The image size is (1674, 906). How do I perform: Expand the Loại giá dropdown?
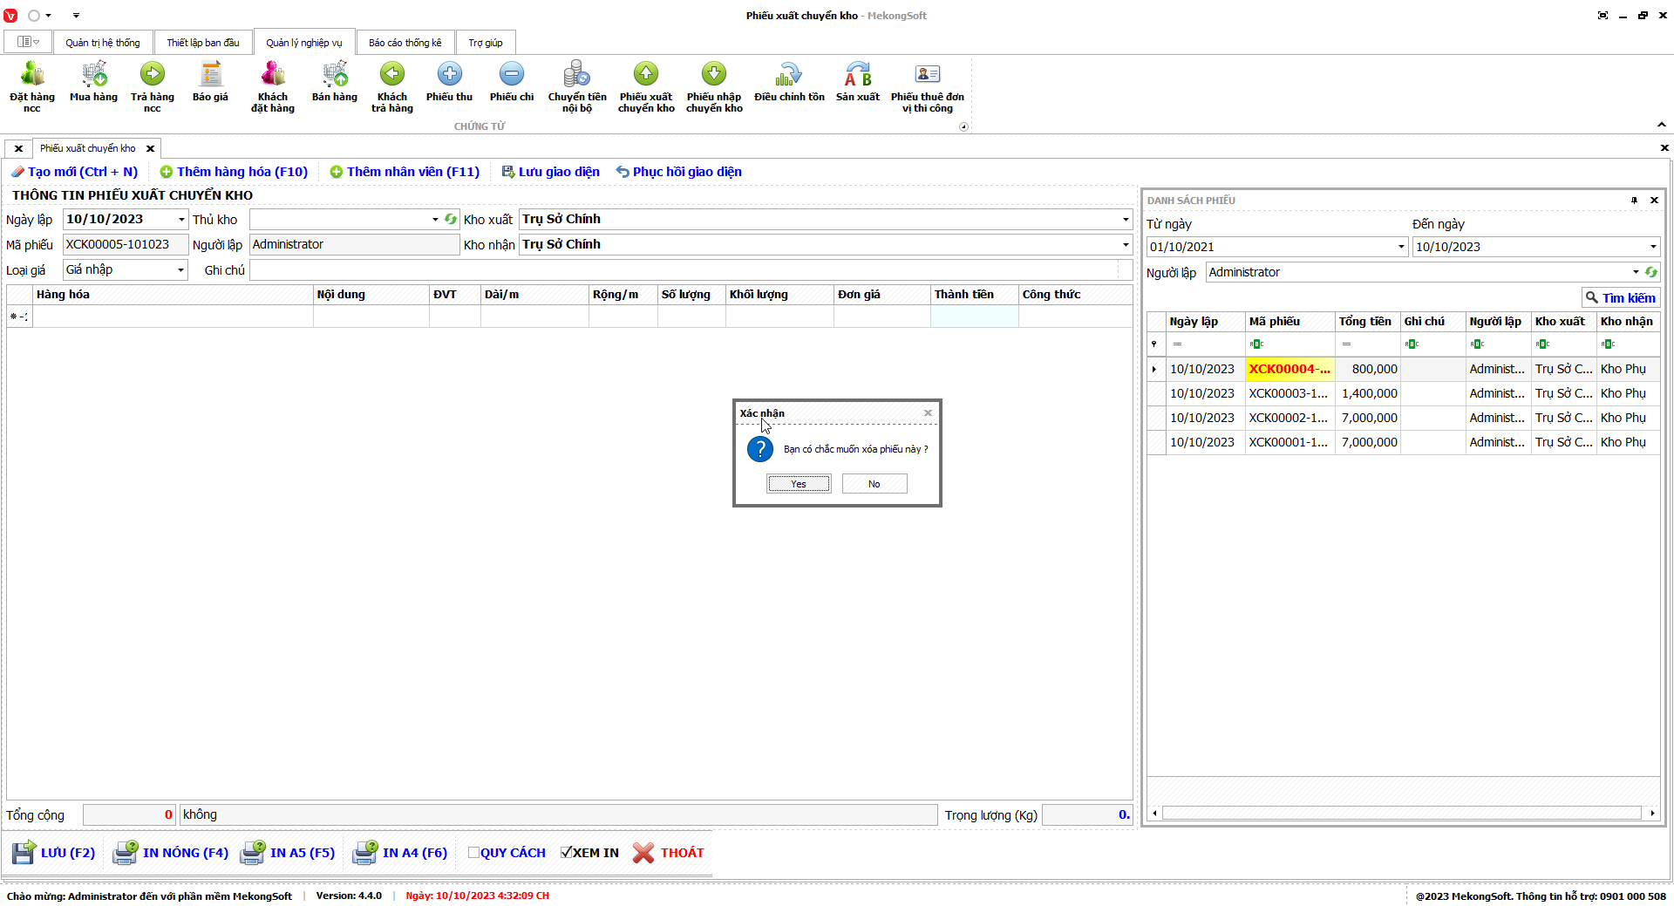click(x=180, y=270)
